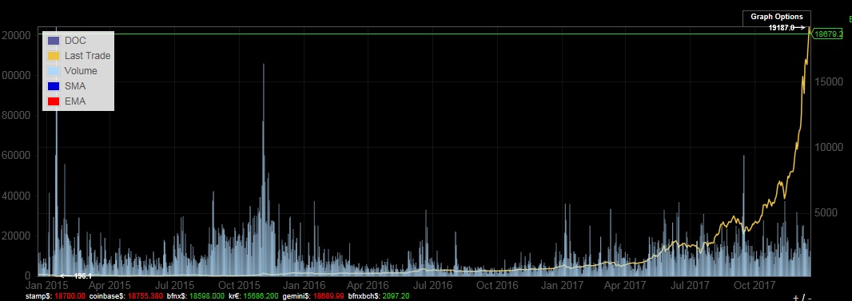Click the + / - zoom control

coord(801,297)
